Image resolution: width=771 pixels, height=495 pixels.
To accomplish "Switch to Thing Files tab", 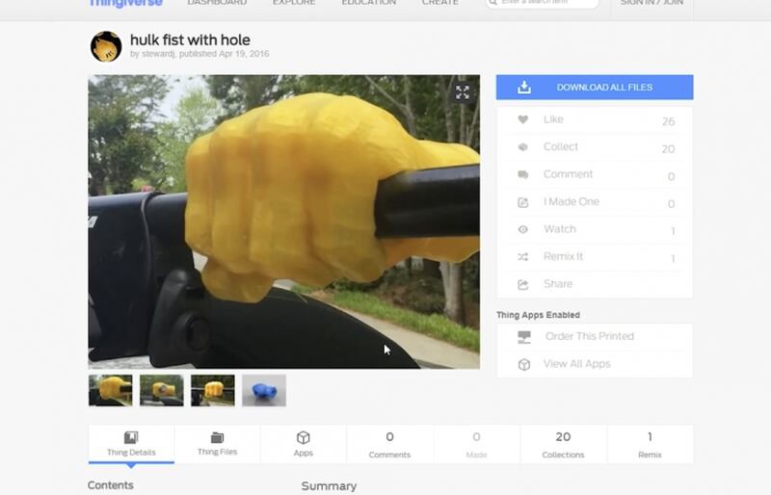I will [x=218, y=444].
